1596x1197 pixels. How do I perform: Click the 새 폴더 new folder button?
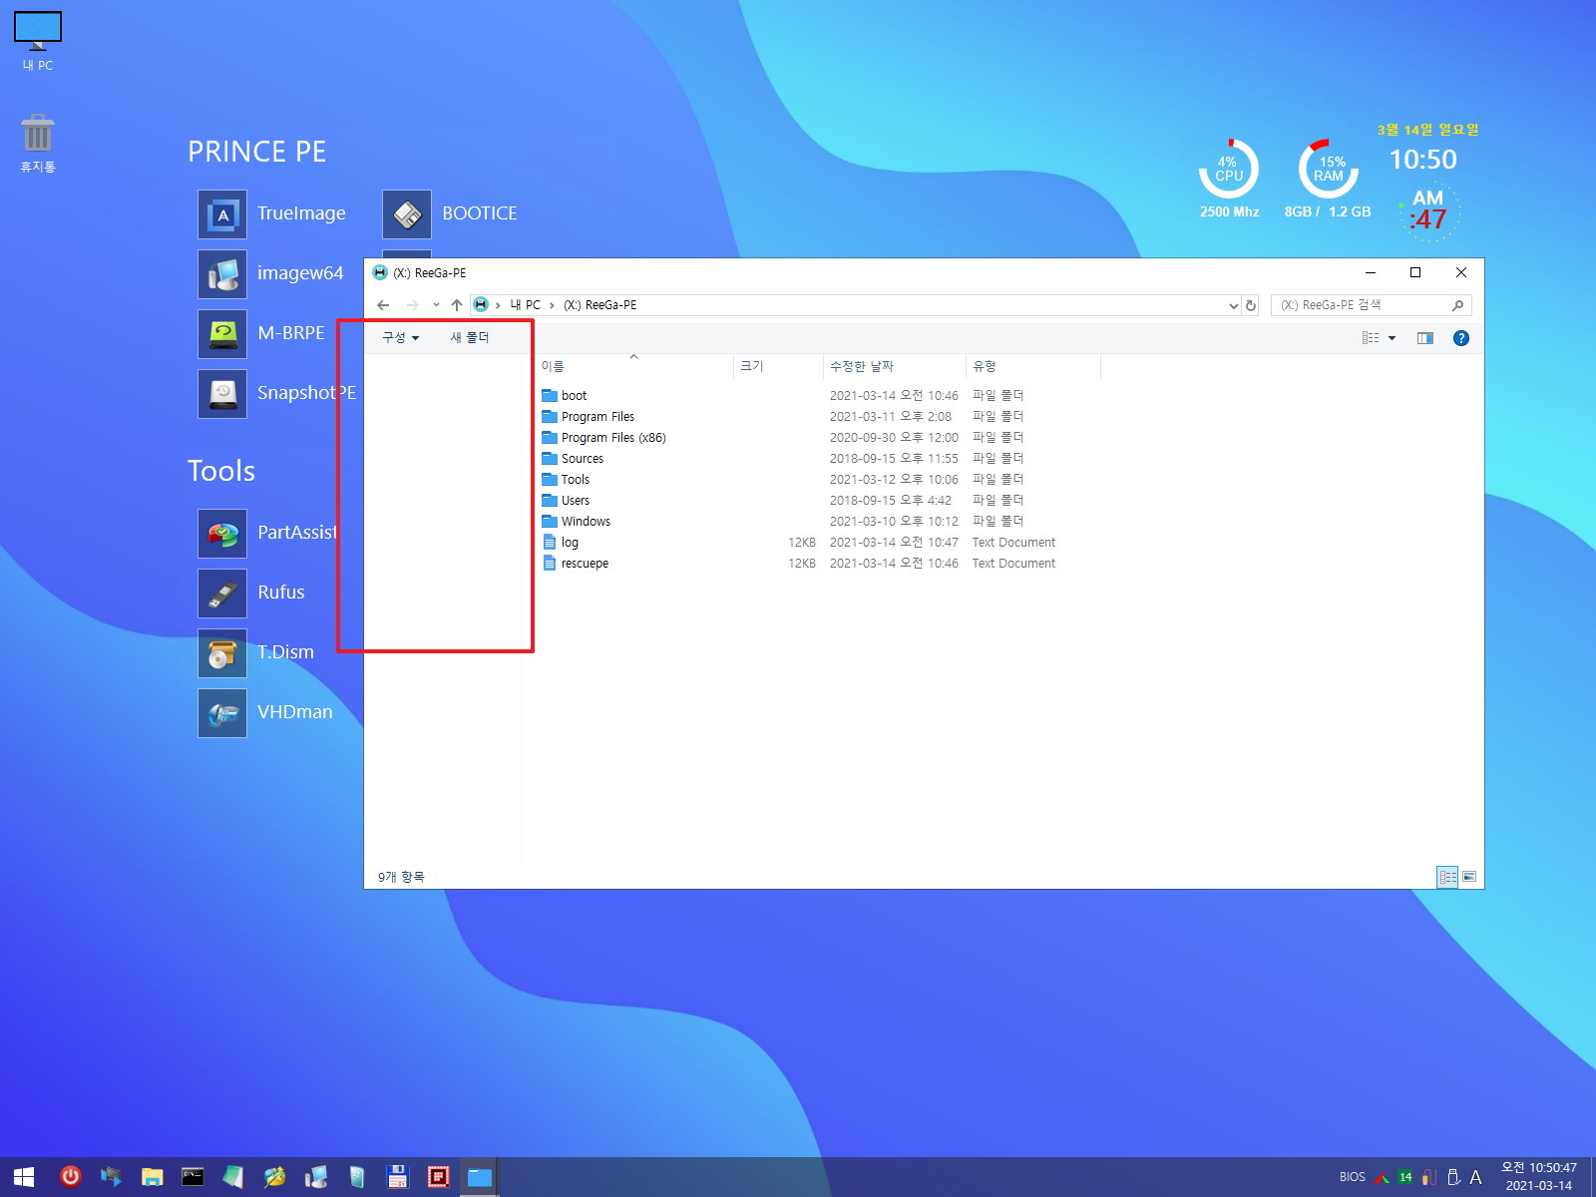pyautogui.click(x=469, y=338)
